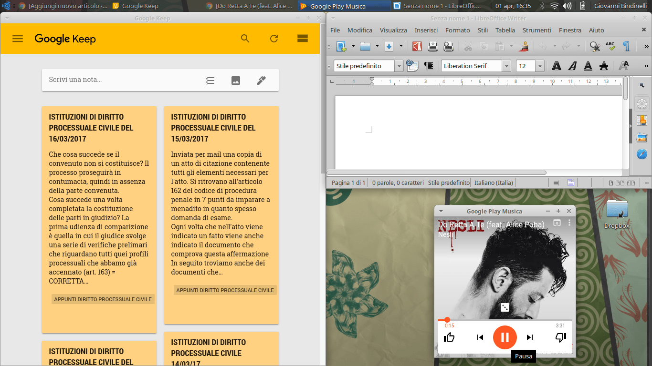Click the Appunti Diritto Processuale Civile label on 16/03/2017 note
Image resolution: width=652 pixels, height=366 pixels.
(103, 299)
